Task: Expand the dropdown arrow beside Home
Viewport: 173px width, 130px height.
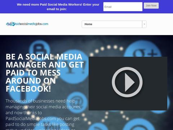Action: (x=144, y=24)
